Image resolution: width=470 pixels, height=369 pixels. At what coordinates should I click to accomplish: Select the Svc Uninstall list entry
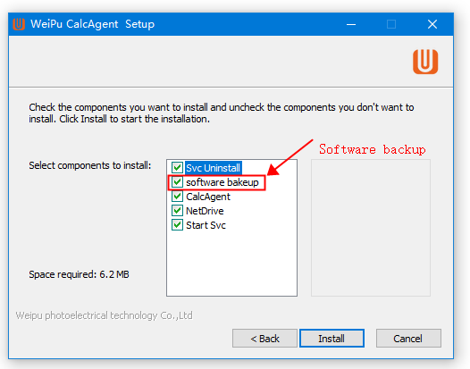tap(214, 168)
